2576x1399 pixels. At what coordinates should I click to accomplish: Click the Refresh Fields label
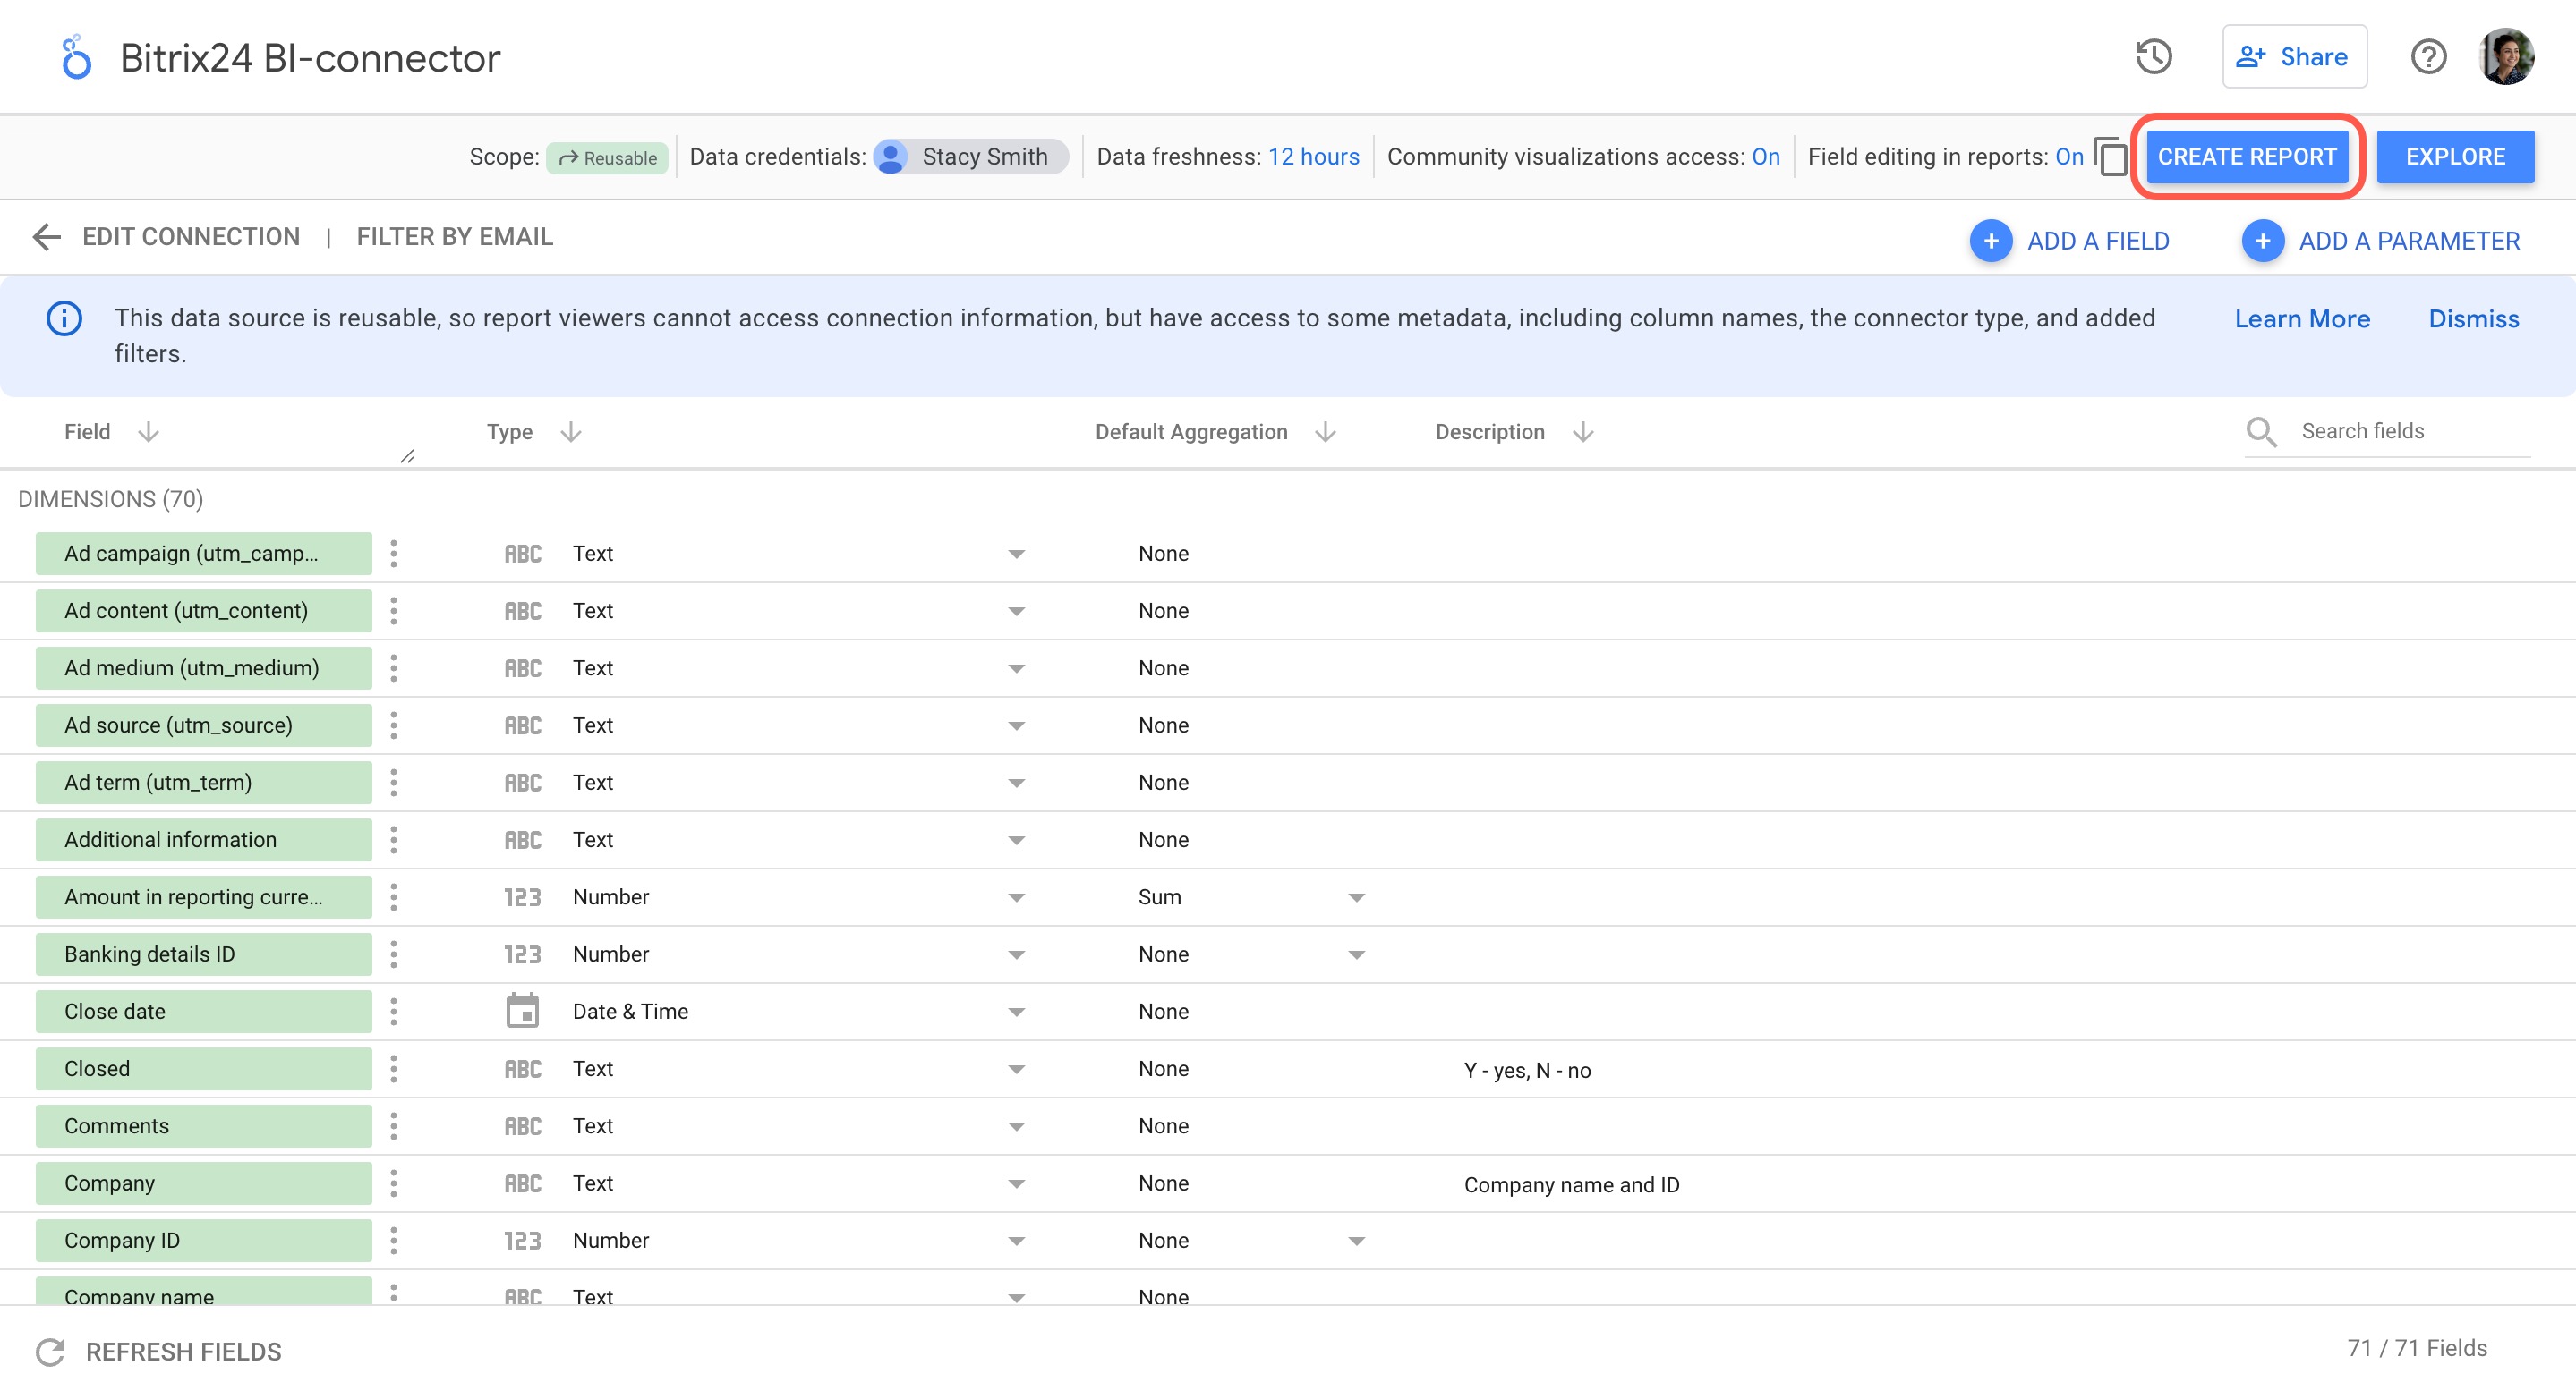(x=184, y=1352)
